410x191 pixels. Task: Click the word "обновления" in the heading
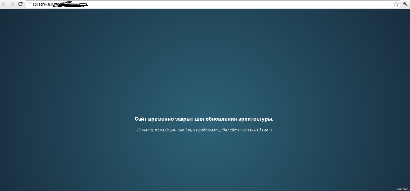coord(221,119)
